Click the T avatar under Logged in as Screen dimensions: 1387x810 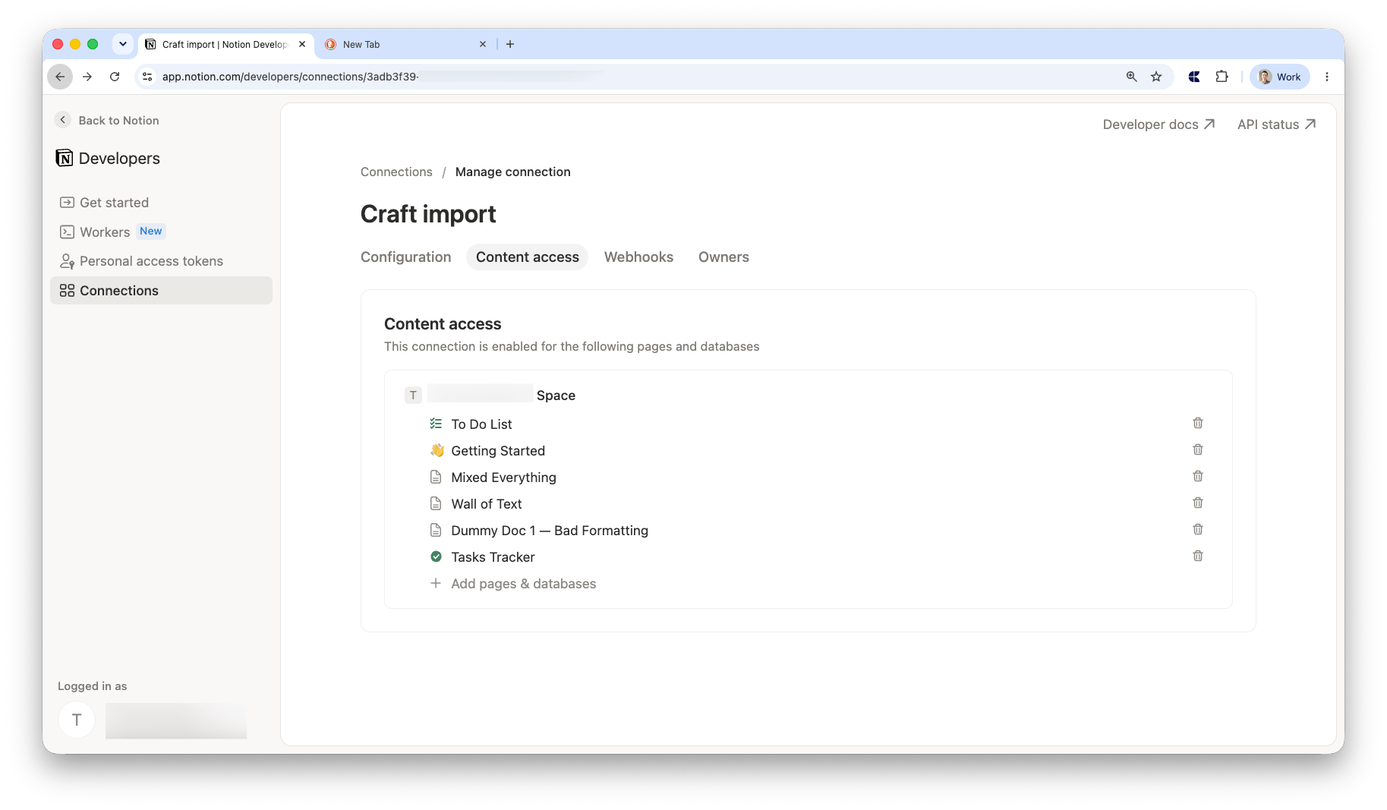click(77, 720)
